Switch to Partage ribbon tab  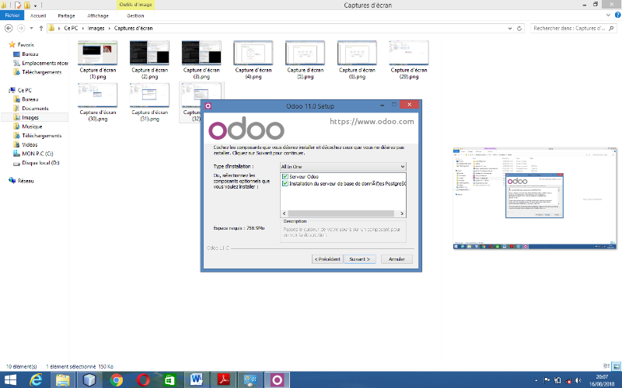tap(66, 16)
